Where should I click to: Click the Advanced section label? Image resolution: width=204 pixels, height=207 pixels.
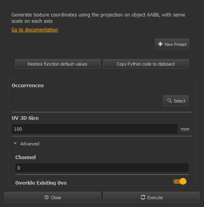pyautogui.click(x=30, y=144)
